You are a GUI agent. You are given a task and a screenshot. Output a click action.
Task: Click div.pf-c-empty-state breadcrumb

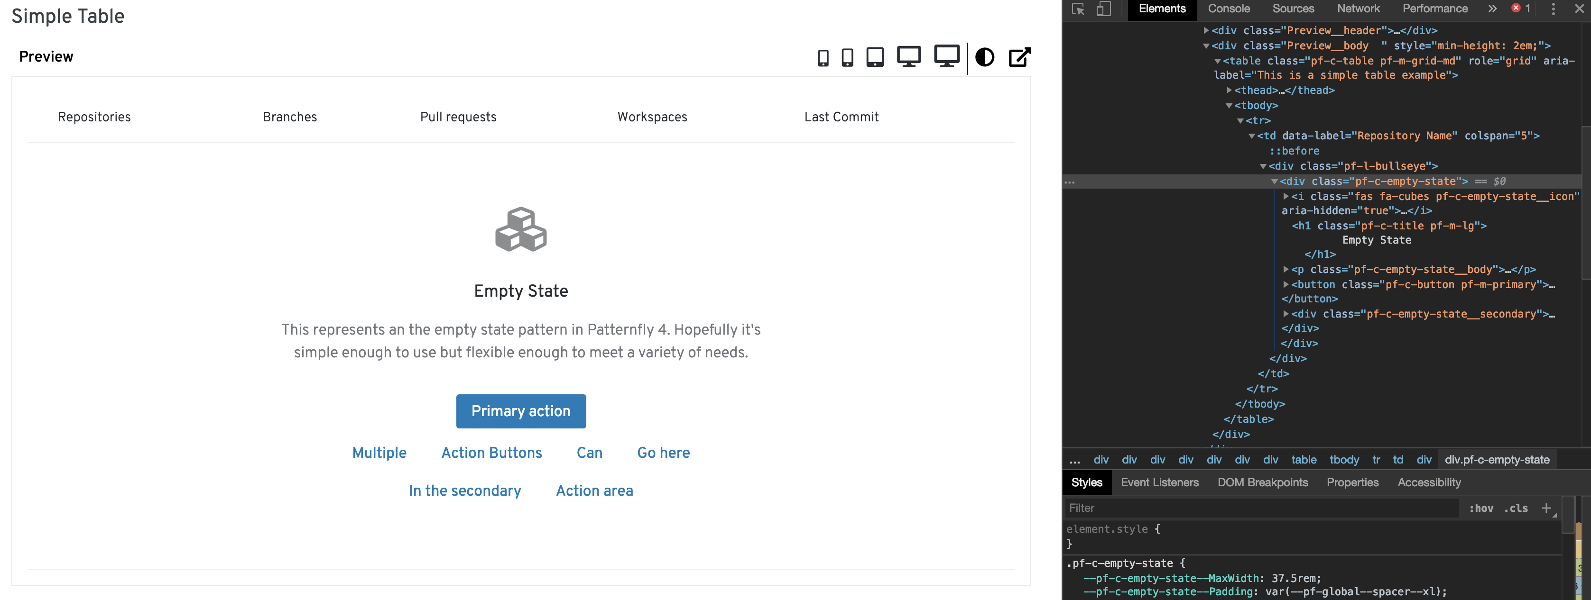tap(1497, 459)
